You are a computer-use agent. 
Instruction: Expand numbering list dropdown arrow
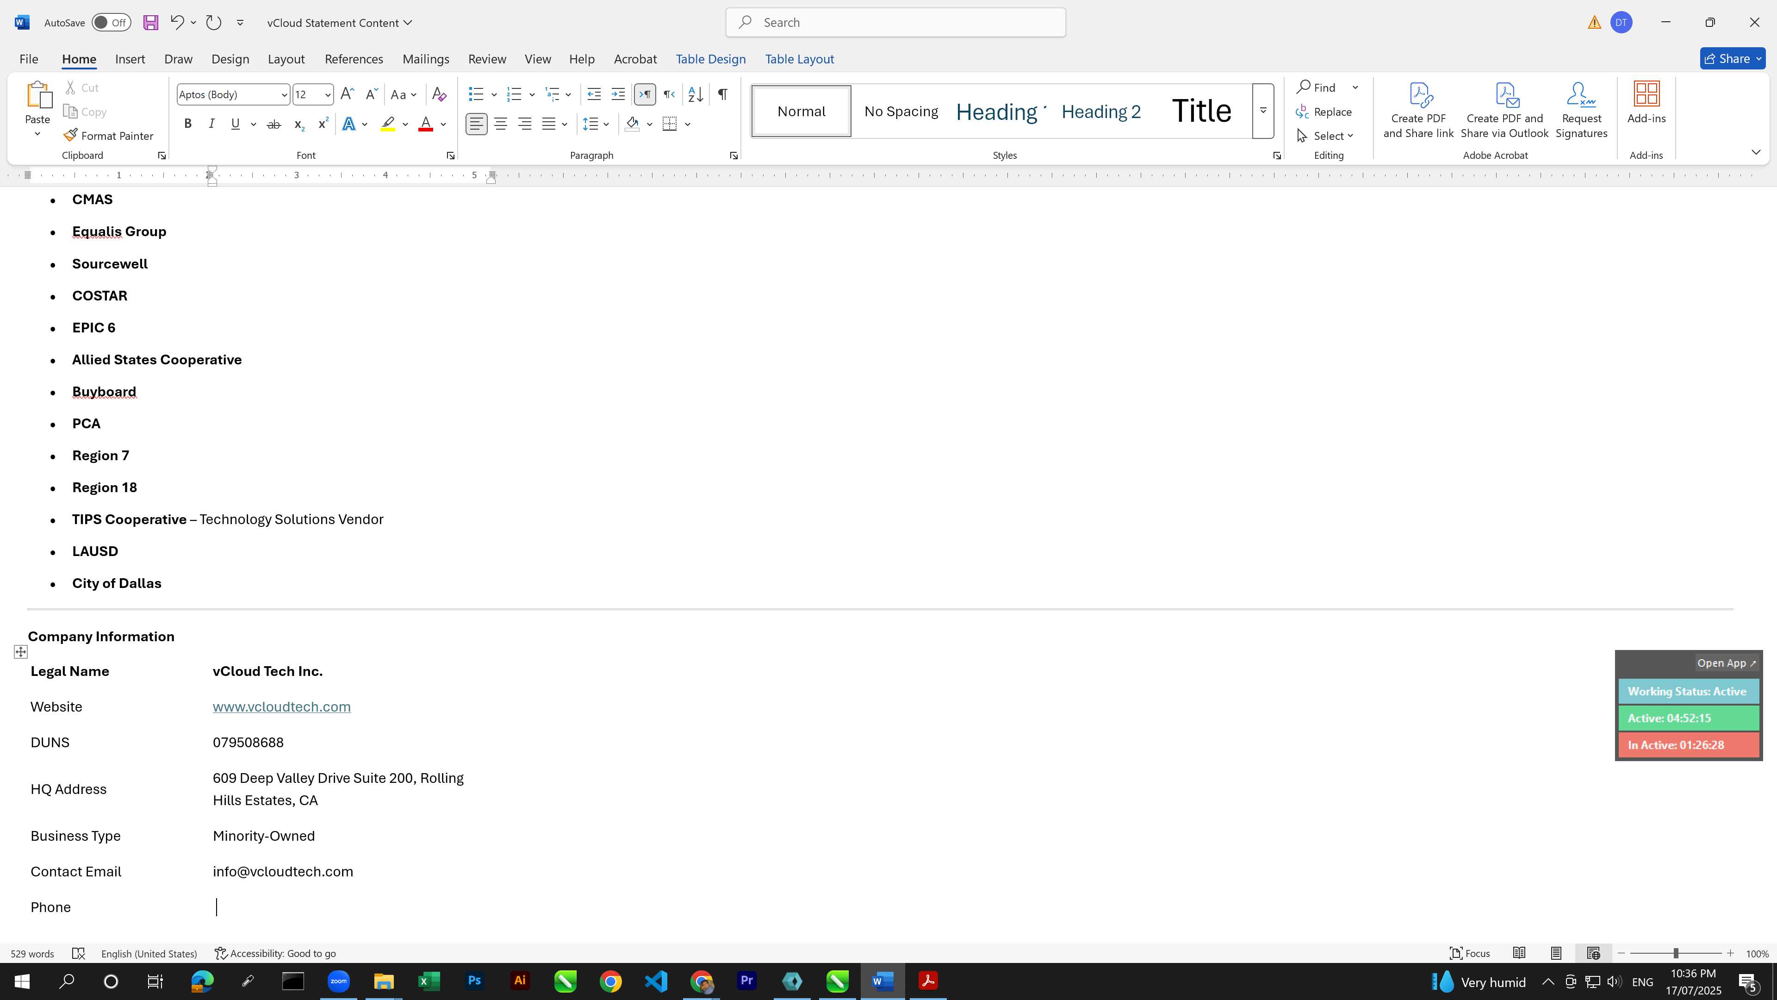pyautogui.click(x=532, y=94)
